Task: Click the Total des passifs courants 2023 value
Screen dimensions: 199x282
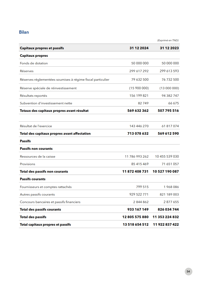Action: click(168, 209)
